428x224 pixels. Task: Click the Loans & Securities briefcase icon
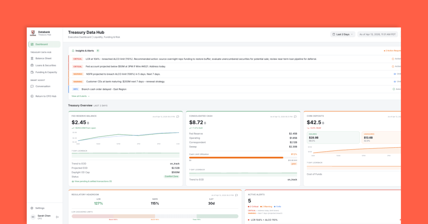(x=31, y=65)
